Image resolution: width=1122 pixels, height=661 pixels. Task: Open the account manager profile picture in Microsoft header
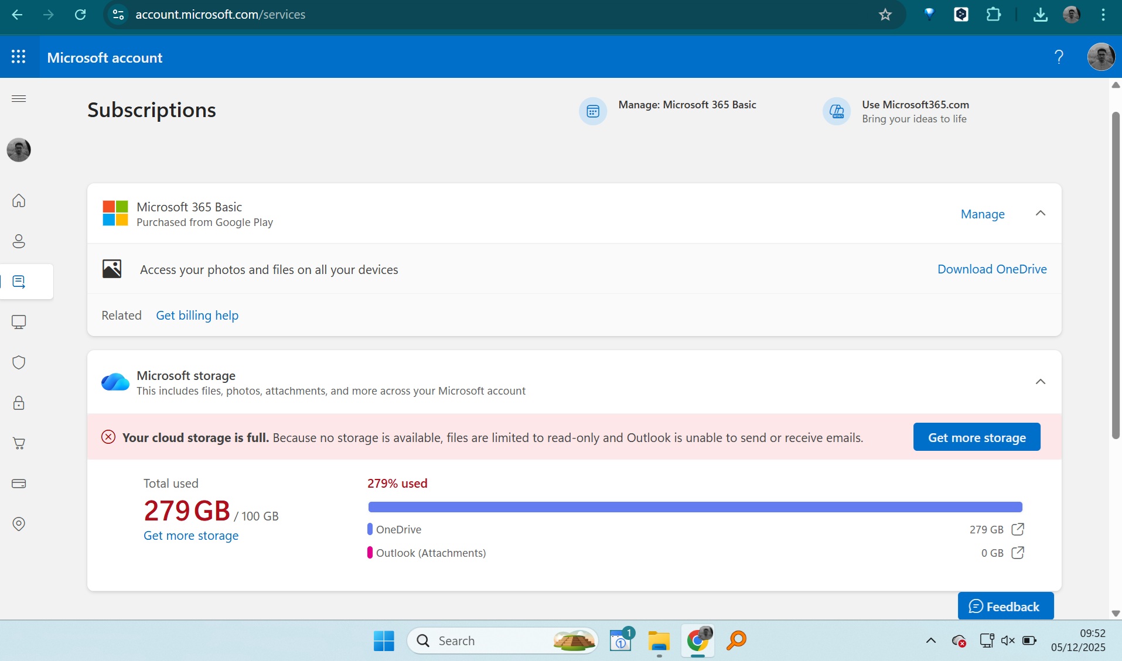pos(1101,57)
